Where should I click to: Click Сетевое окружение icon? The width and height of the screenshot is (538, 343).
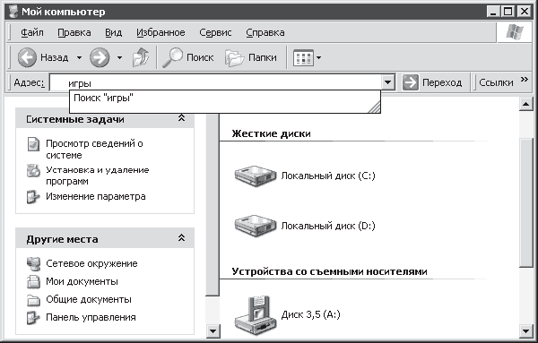[x=33, y=263]
